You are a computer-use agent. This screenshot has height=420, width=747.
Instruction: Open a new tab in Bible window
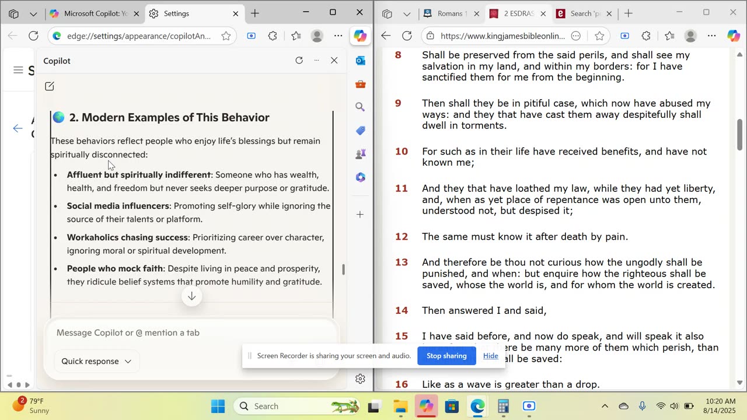(629, 13)
